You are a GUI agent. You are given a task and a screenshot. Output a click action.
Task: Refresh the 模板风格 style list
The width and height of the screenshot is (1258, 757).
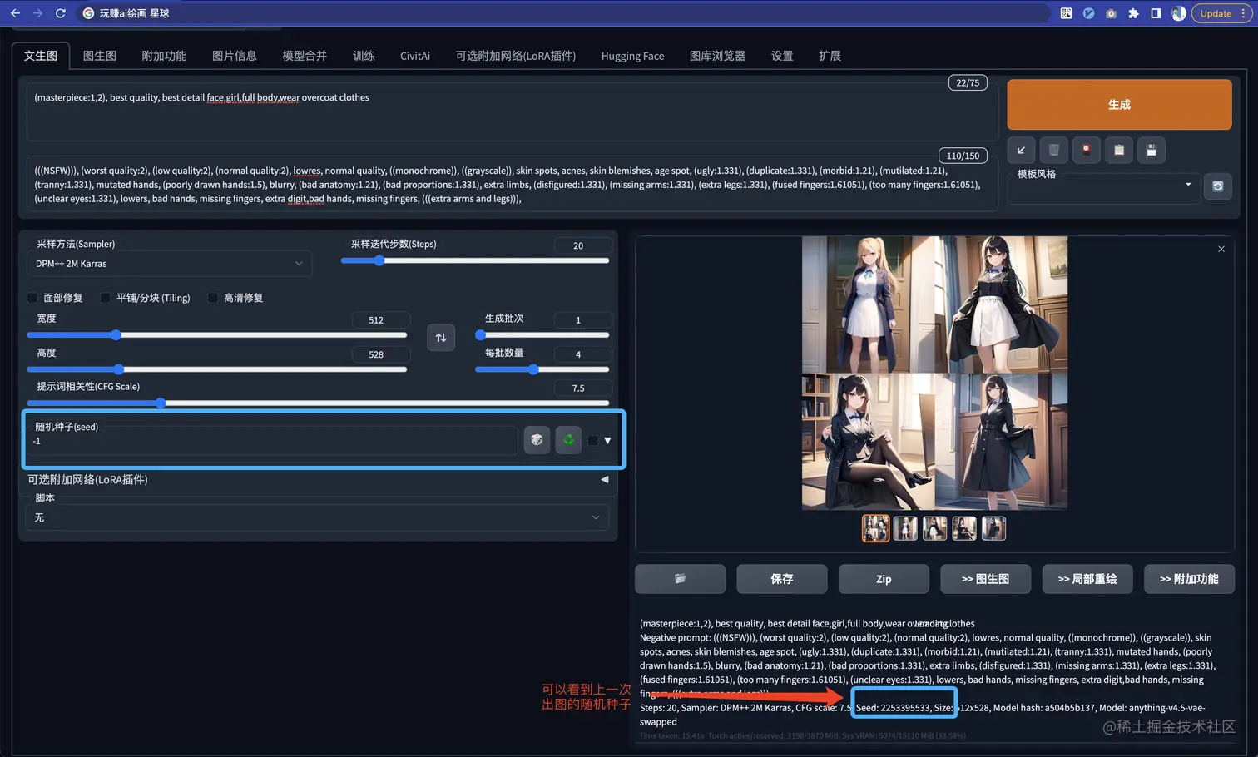(1217, 186)
